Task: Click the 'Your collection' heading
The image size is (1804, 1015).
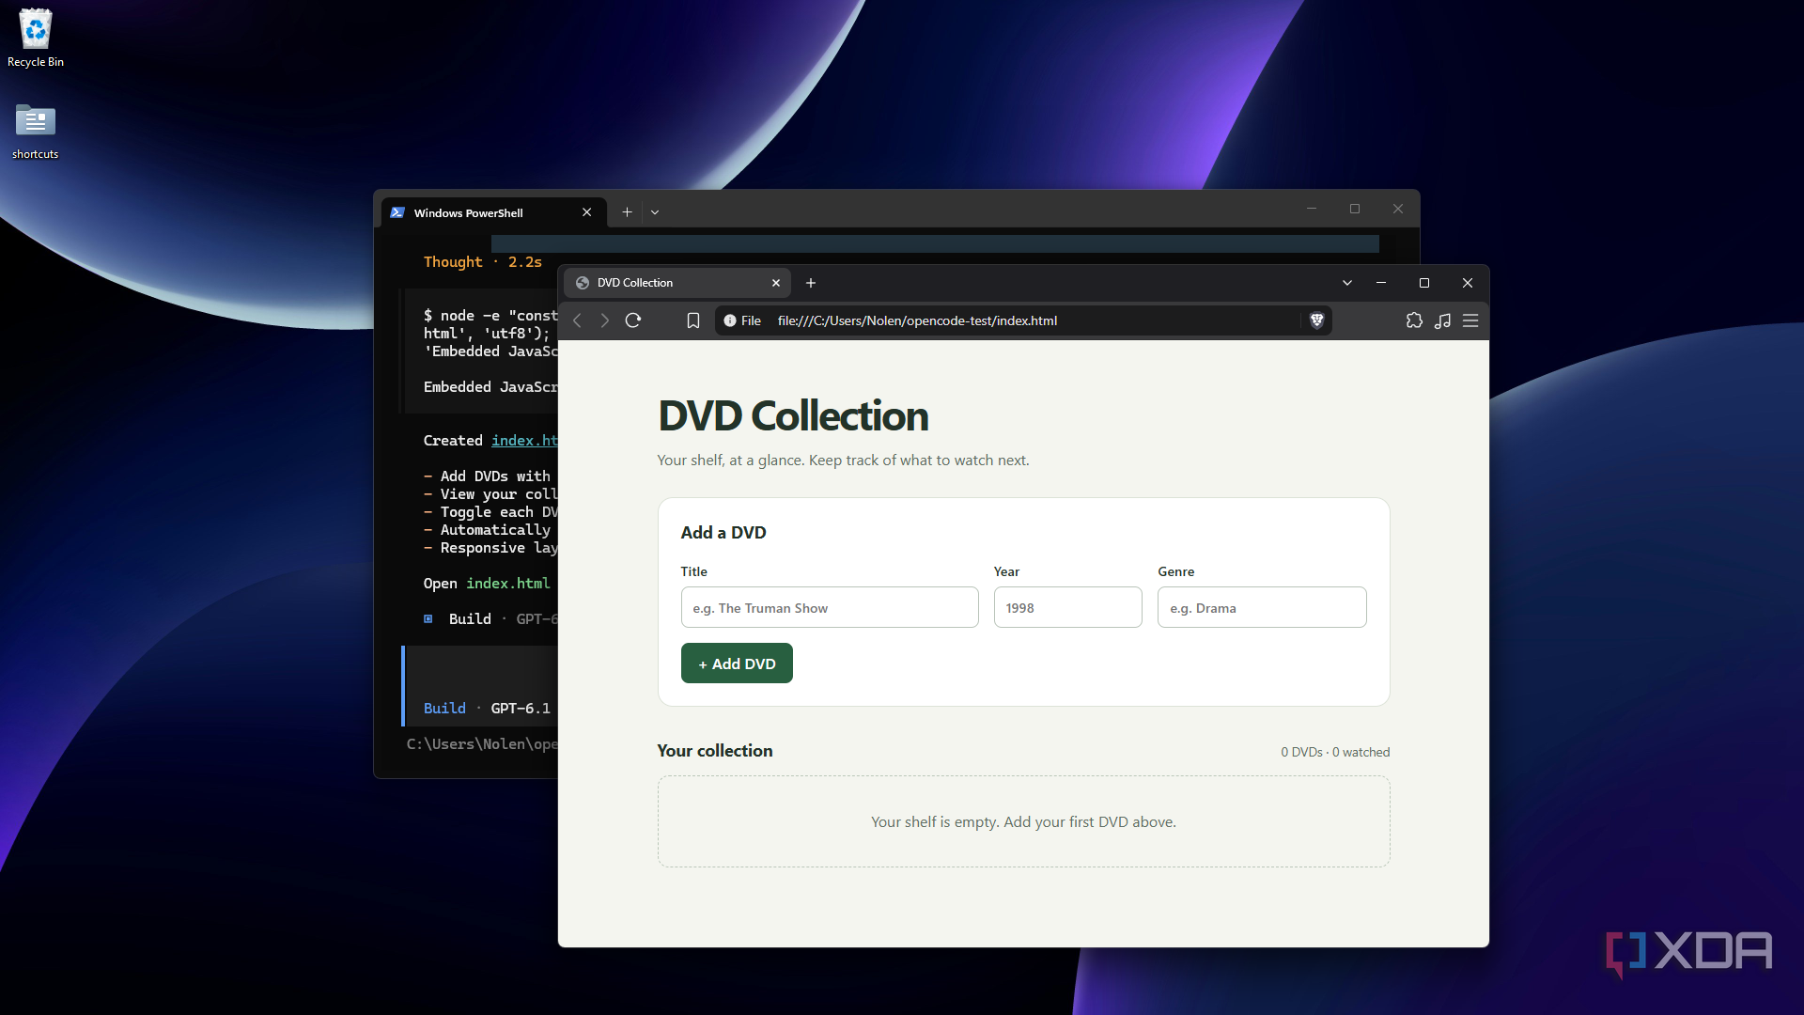Action: coord(714,750)
